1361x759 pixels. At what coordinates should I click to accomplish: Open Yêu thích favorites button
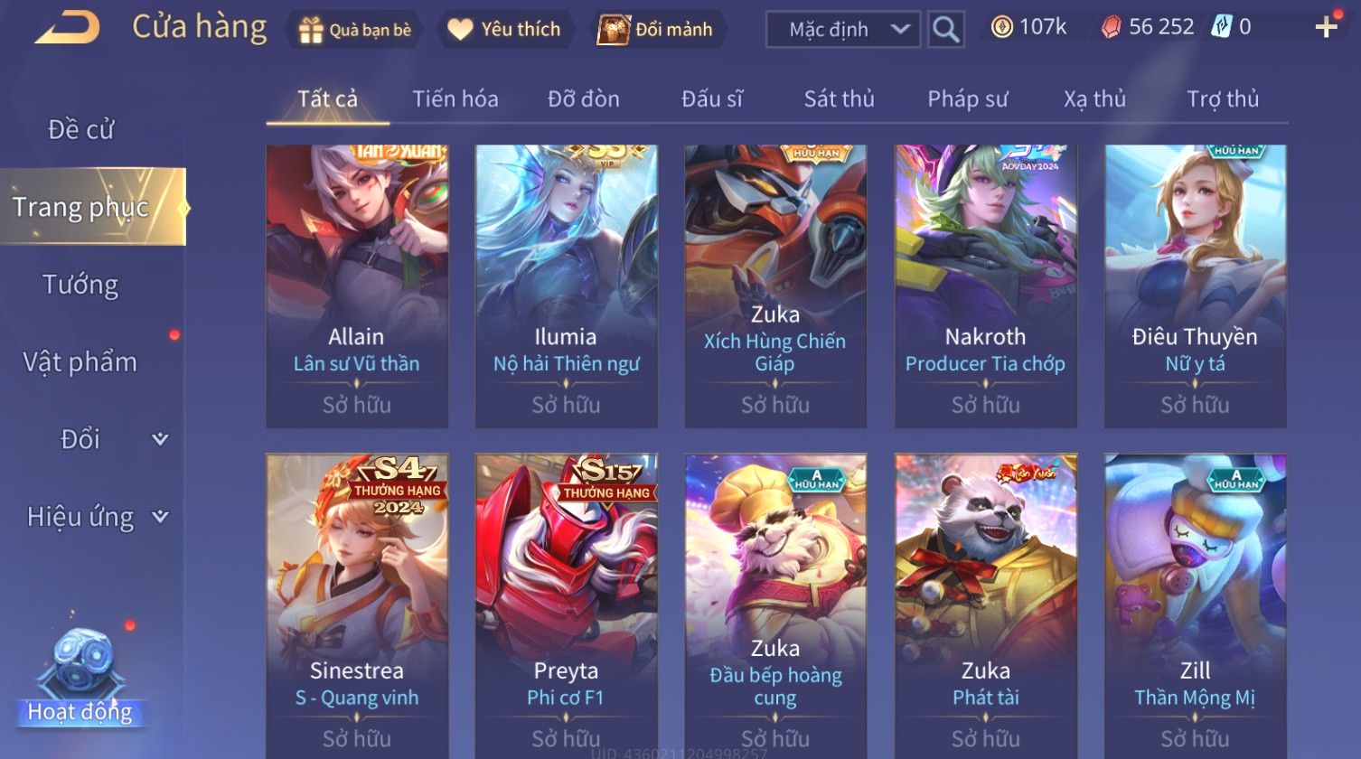[504, 30]
